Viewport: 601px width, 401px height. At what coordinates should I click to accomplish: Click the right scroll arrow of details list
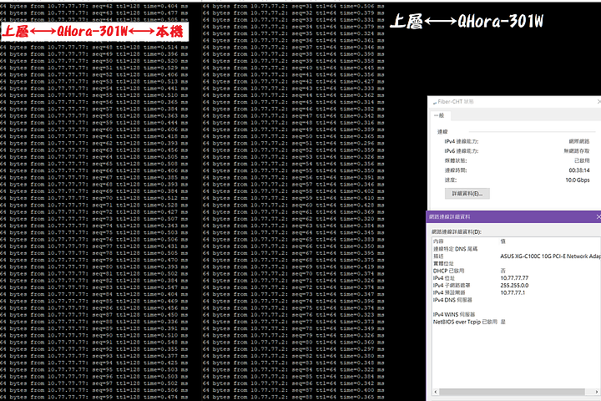point(598,392)
